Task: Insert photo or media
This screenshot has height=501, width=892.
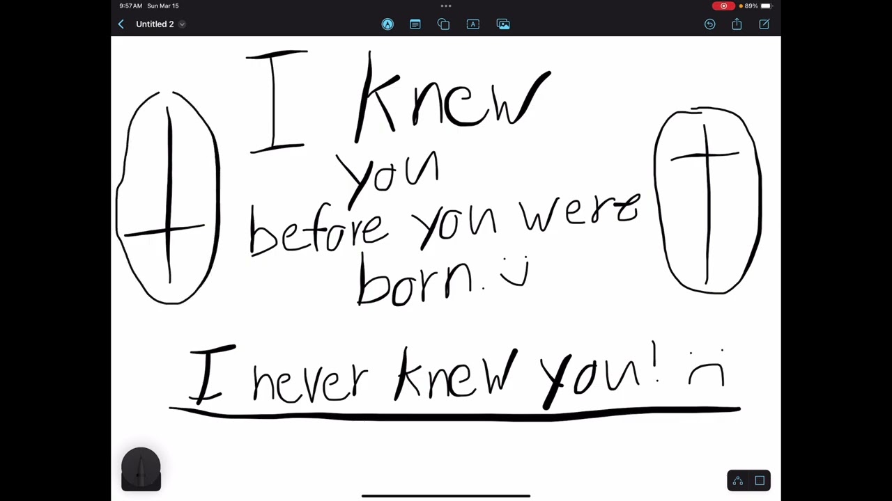Action: [503, 24]
